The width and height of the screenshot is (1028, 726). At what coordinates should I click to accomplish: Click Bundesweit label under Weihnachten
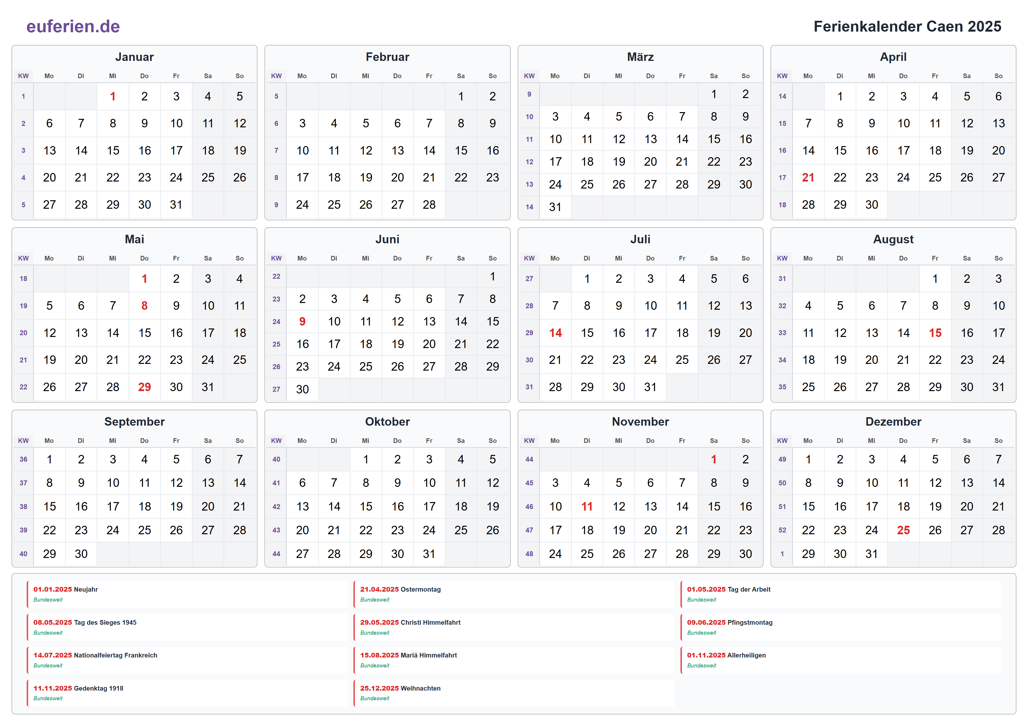pos(375,699)
